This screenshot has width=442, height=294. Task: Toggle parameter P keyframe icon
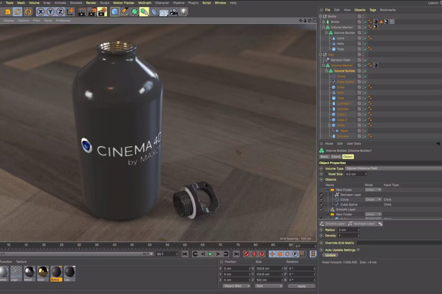point(295,254)
